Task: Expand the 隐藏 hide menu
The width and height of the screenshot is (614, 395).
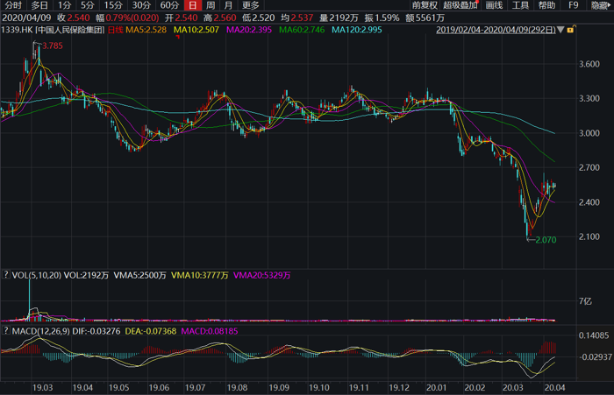Action: [601, 5]
